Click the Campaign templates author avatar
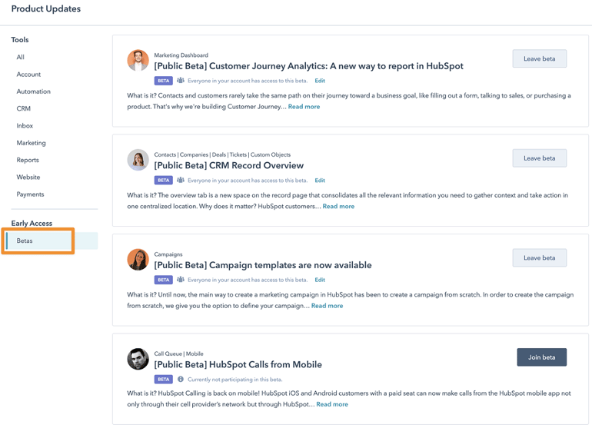The image size is (592, 428). click(x=138, y=260)
